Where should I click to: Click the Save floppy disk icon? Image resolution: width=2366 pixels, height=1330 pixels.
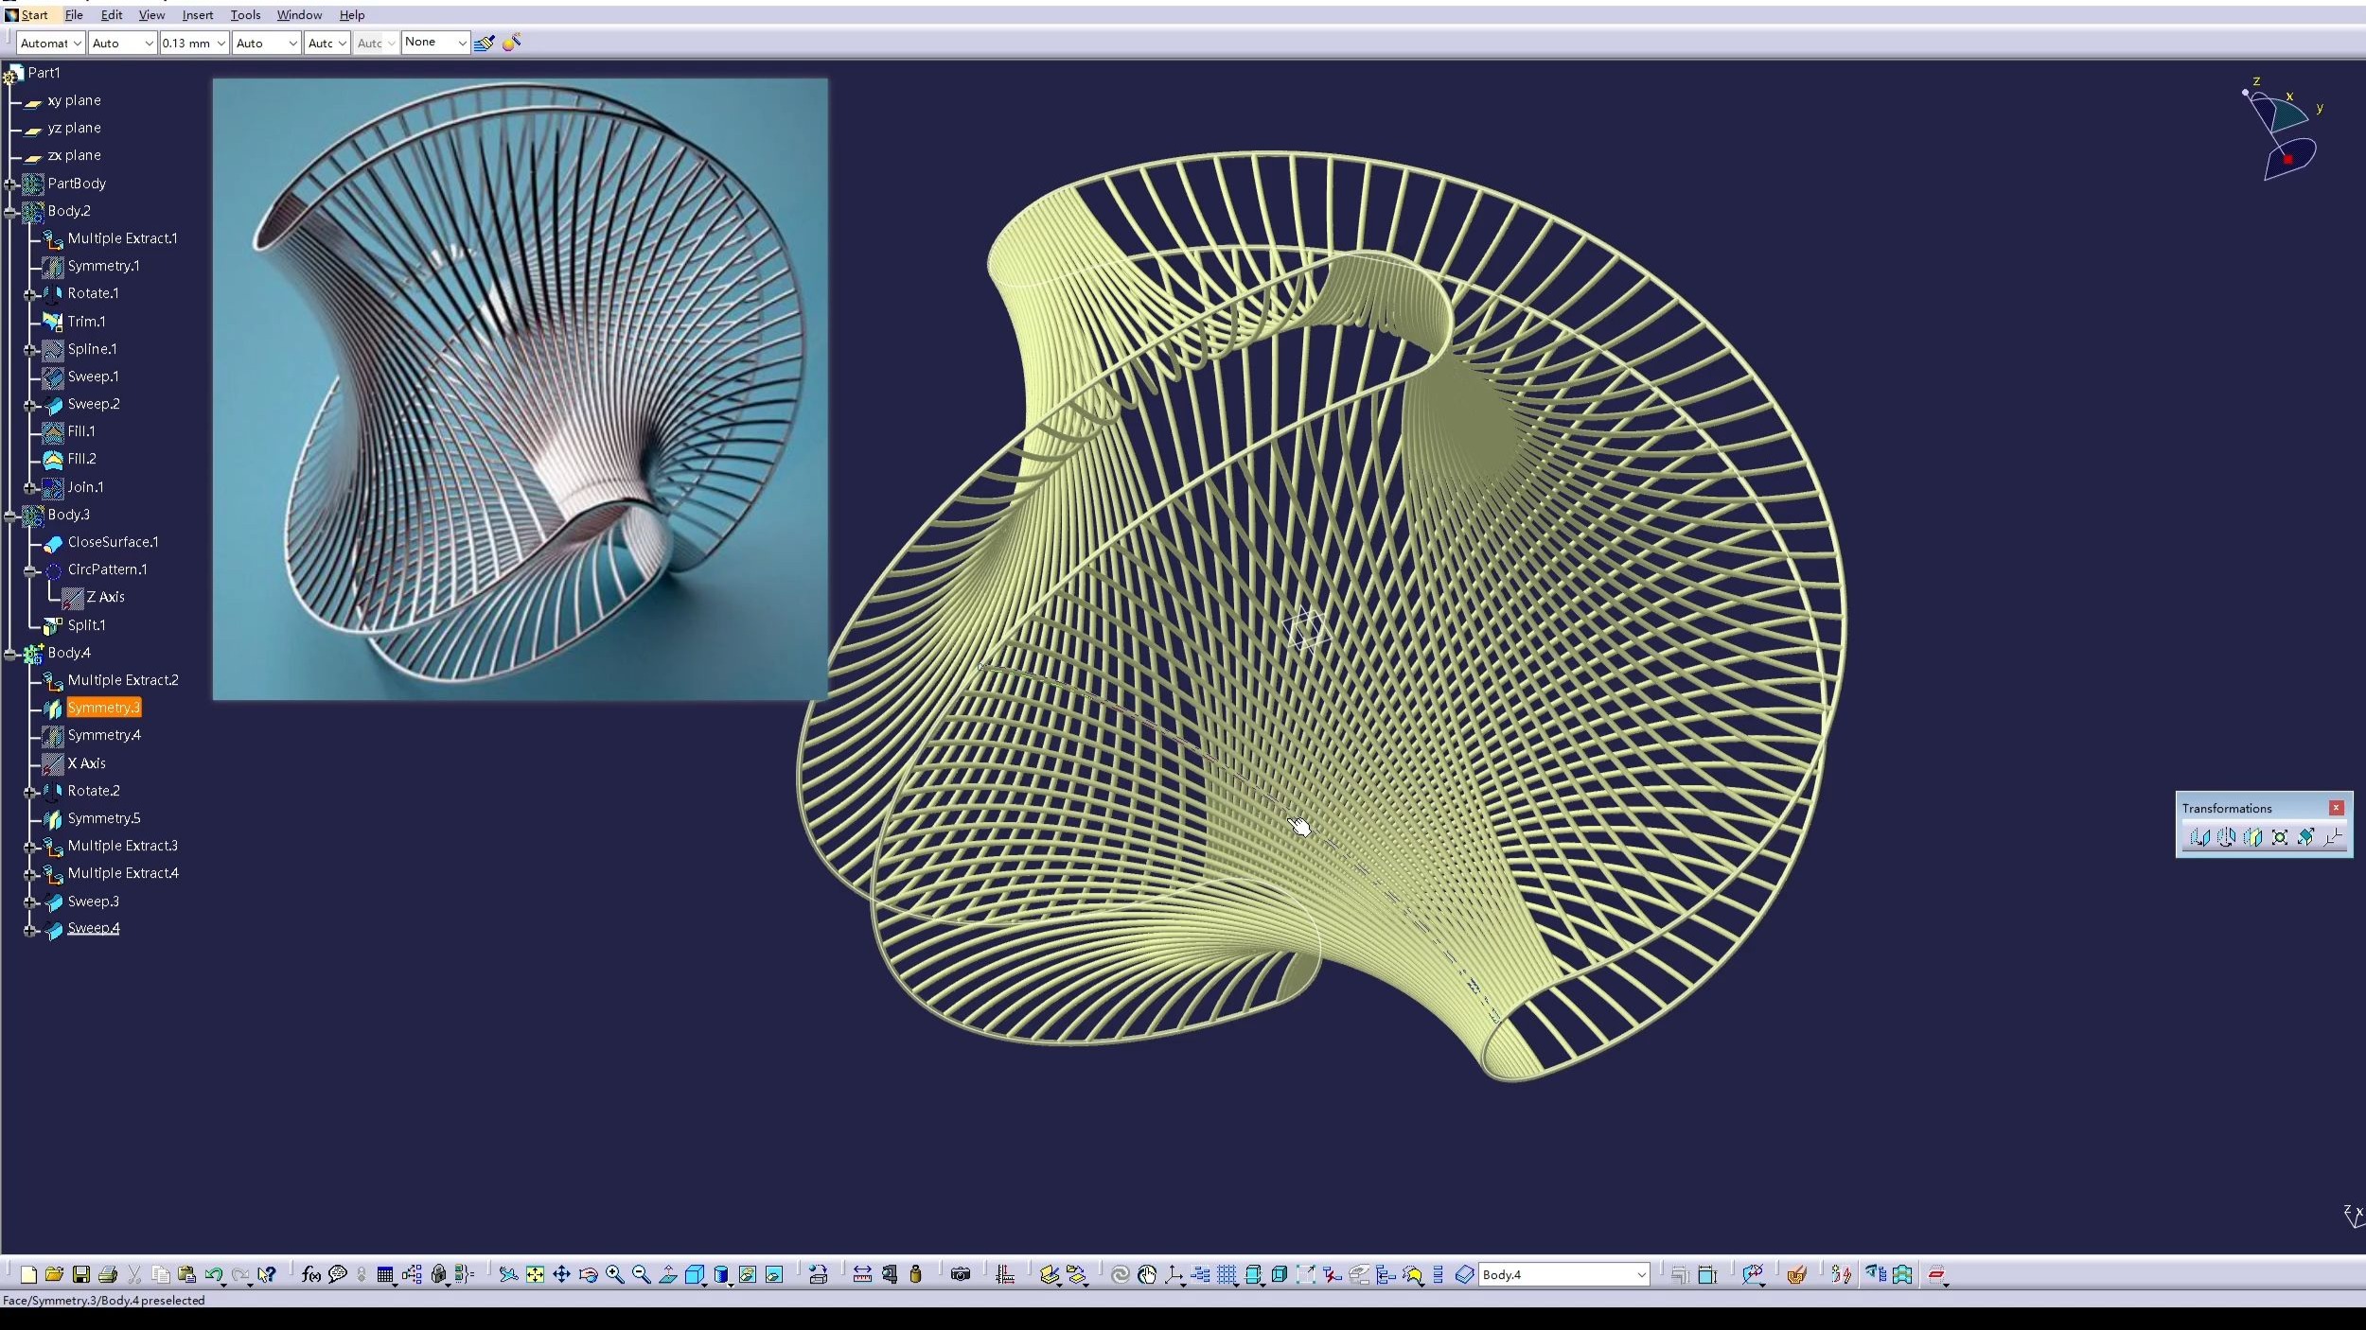(80, 1274)
